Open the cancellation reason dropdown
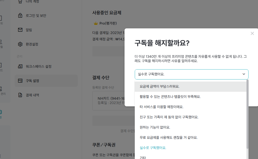258x159 pixels. pos(191,74)
